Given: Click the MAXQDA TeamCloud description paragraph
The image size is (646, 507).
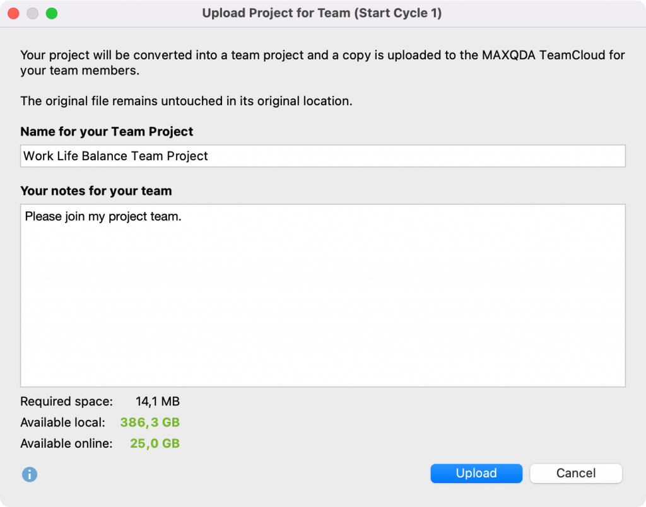Looking at the screenshot, I should coord(322,62).
